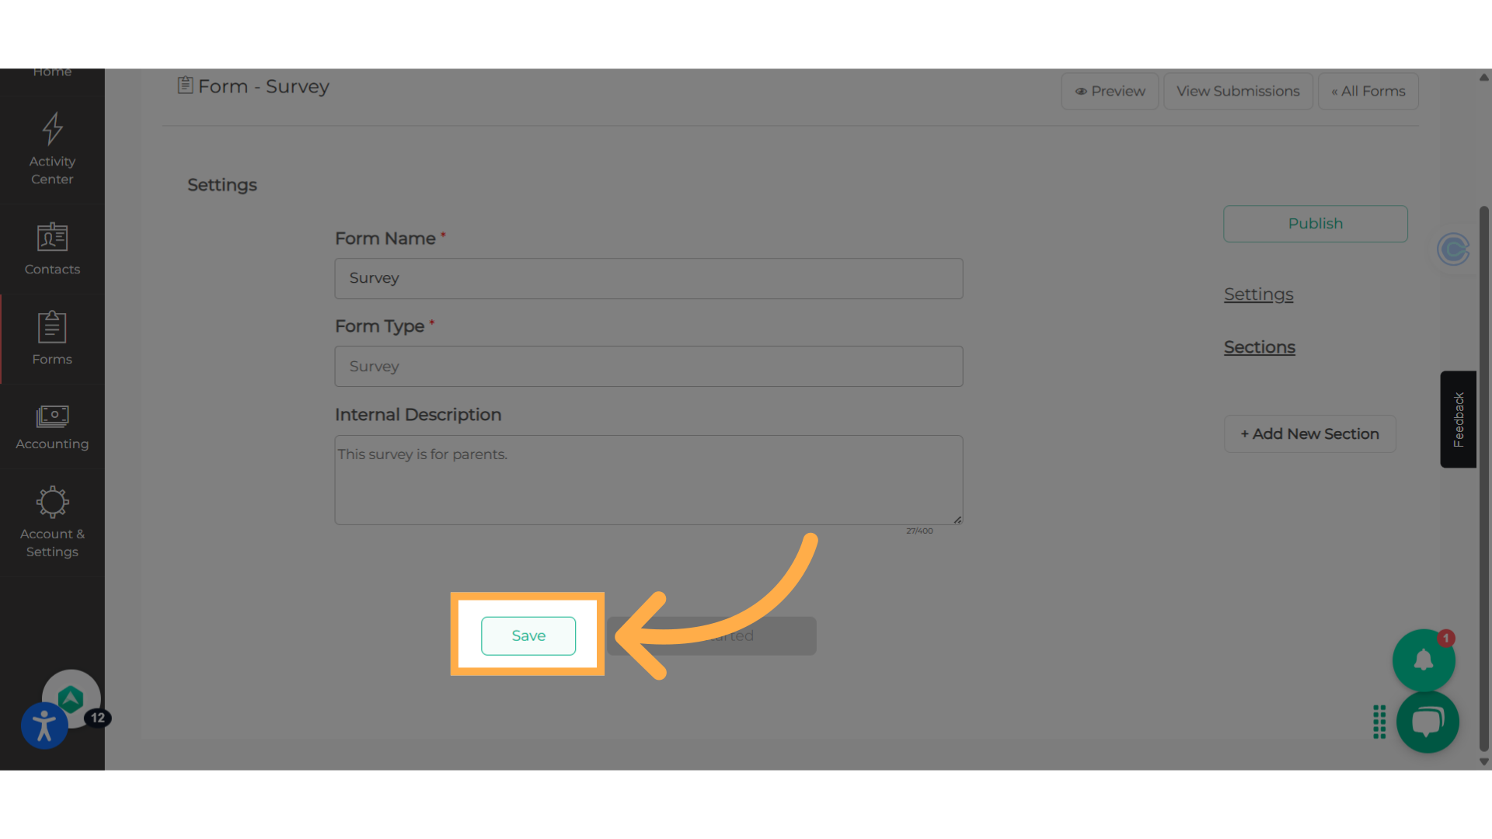Open Contacts in the sidebar

point(52,249)
